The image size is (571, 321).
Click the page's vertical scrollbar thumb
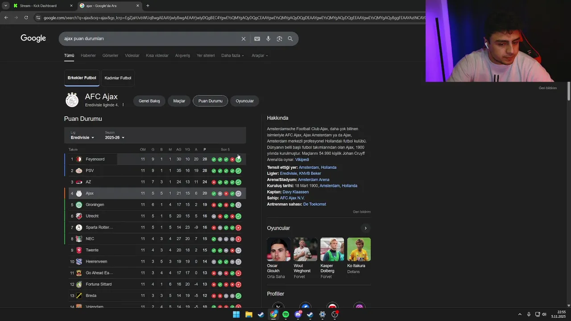pyautogui.click(x=569, y=91)
